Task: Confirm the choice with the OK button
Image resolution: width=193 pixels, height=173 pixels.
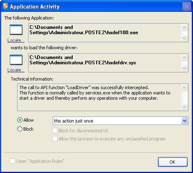Action: tap(173, 162)
